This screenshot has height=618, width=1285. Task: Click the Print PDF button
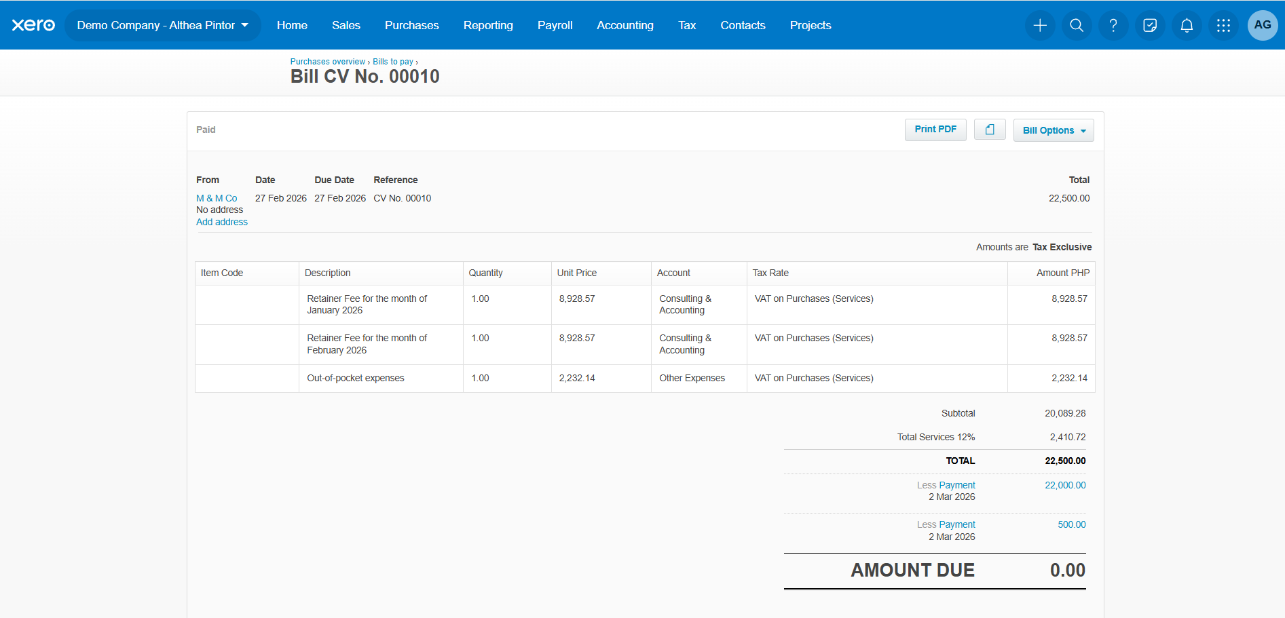935,130
